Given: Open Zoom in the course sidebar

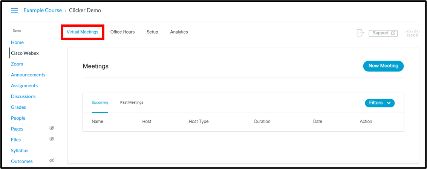Looking at the screenshot, I should 17,64.
